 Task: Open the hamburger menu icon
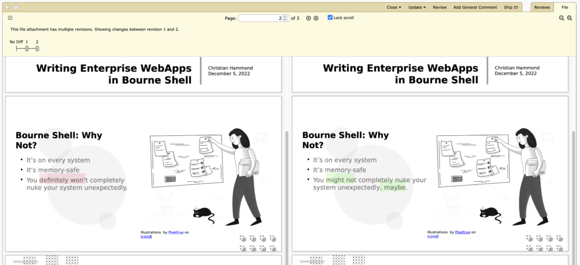(x=10, y=18)
